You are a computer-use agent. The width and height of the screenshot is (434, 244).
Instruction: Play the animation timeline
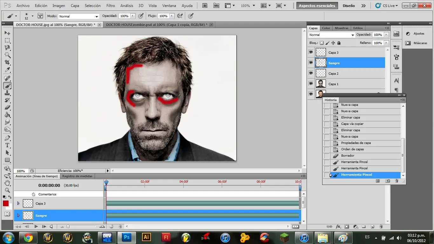pos(36,227)
